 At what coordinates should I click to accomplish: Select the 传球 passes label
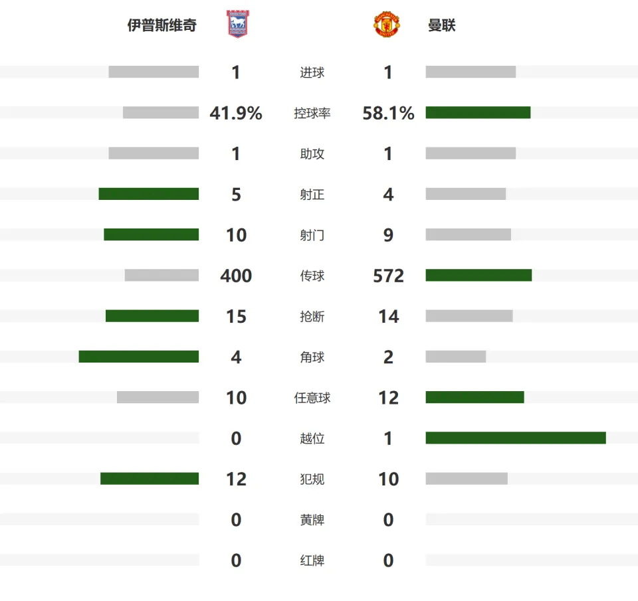[x=312, y=276]
